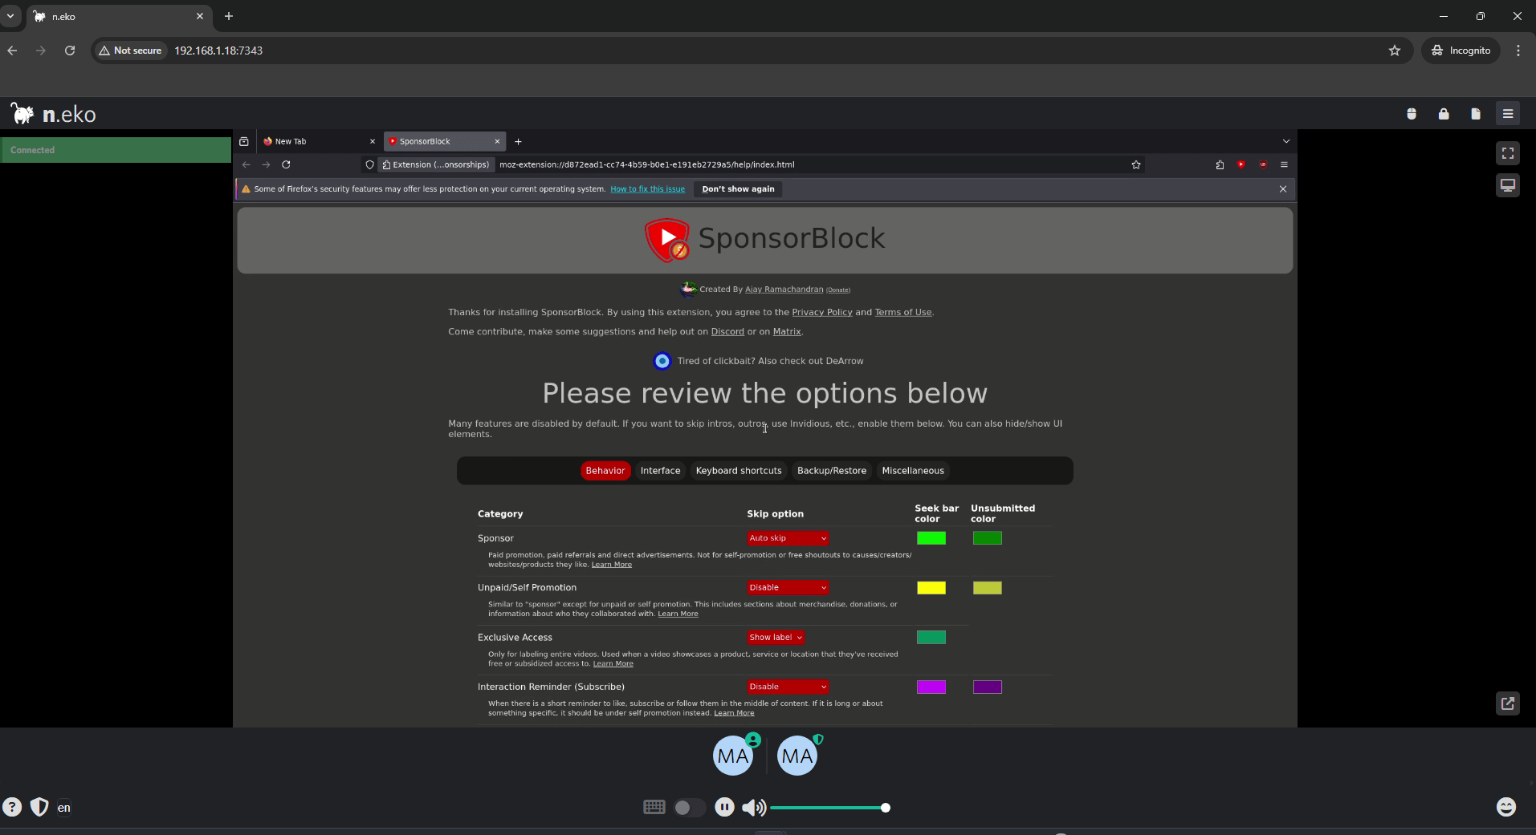Open the n.eko hamburger side menu

[x=1508, y=114]
